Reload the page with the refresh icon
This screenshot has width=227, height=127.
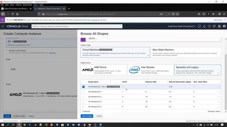pyautogui.click(x=13, y=14)
